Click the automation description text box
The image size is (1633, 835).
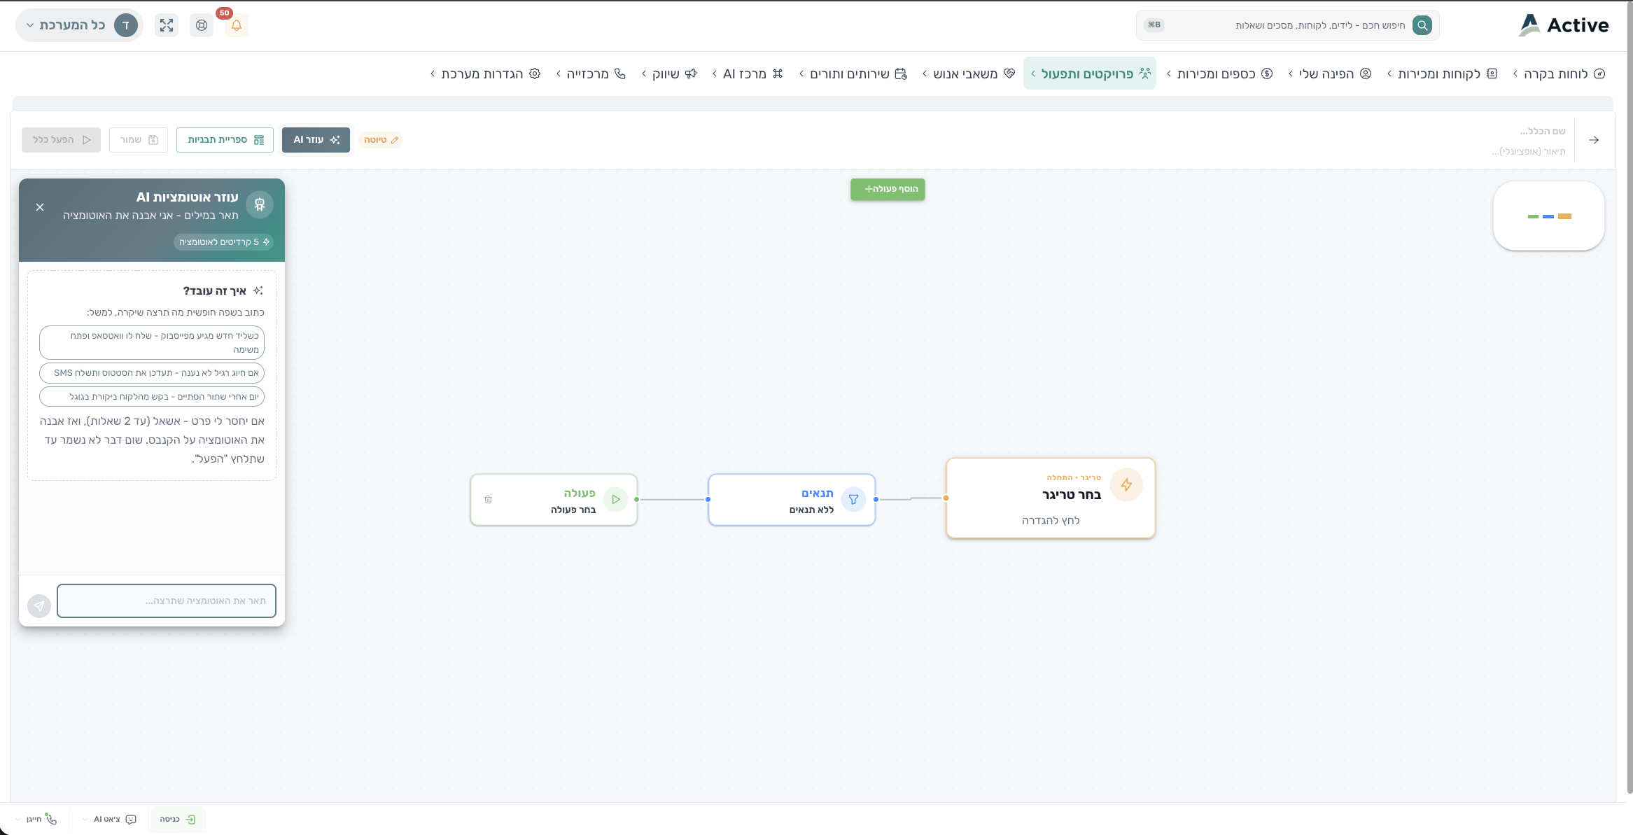pyautogui.click(x=167, y=601)
